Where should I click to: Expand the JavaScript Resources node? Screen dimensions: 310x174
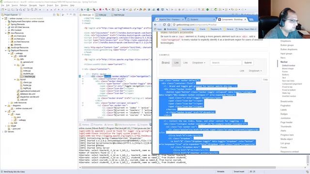pyautogui.click(x=6, y=47)
